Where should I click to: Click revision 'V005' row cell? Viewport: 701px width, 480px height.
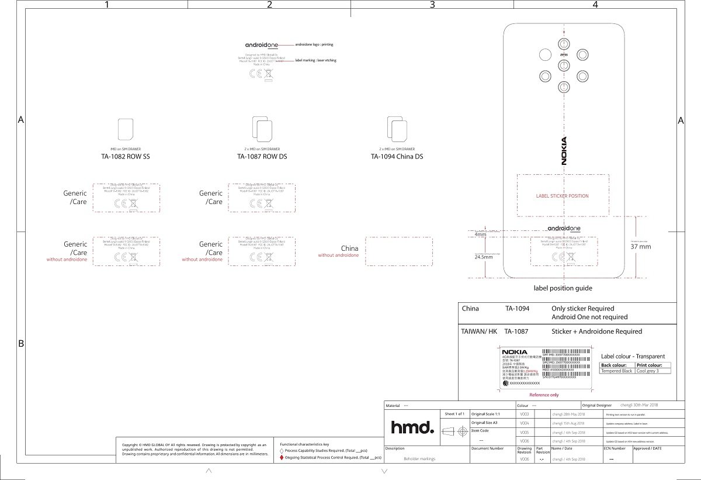pyautogui.click(x=525, y=432)
